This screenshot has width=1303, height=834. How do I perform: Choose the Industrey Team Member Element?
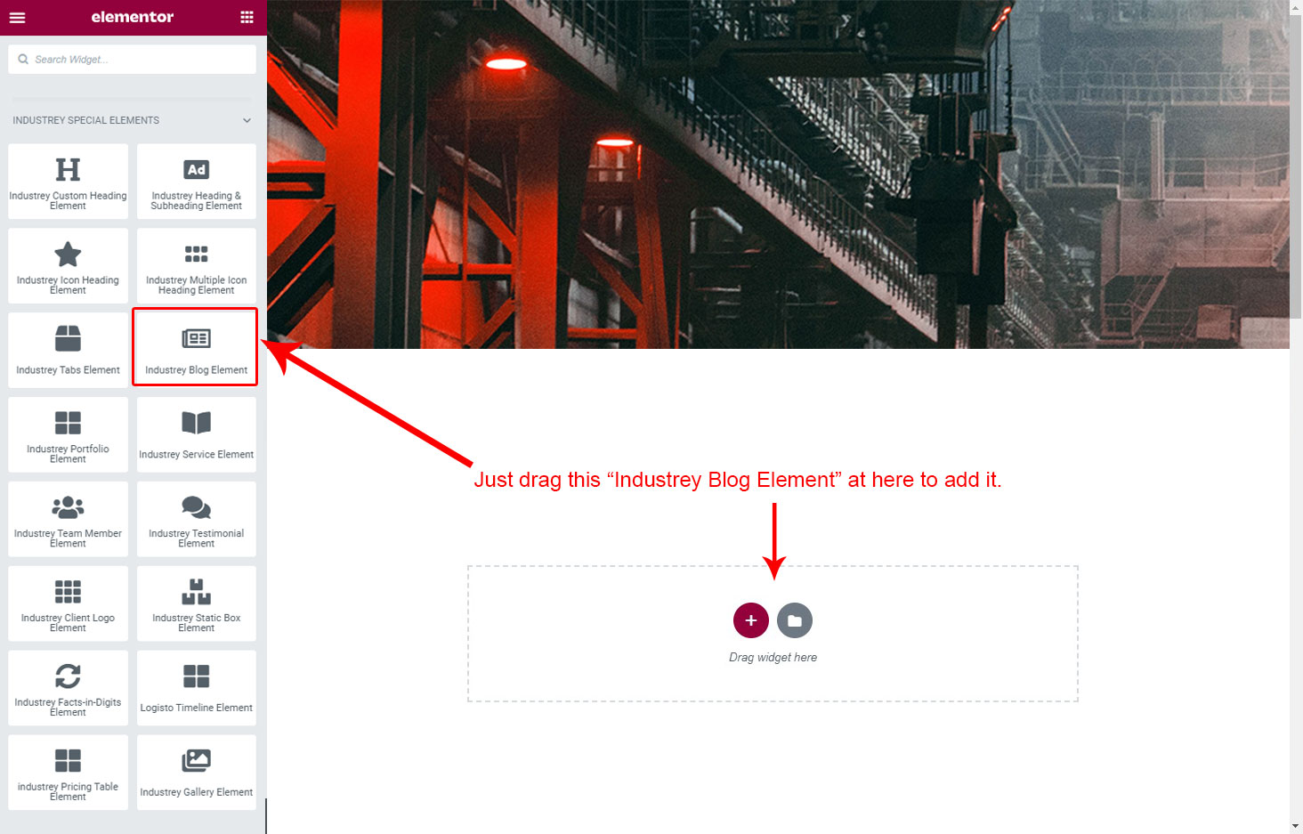(x=68, y=519)
